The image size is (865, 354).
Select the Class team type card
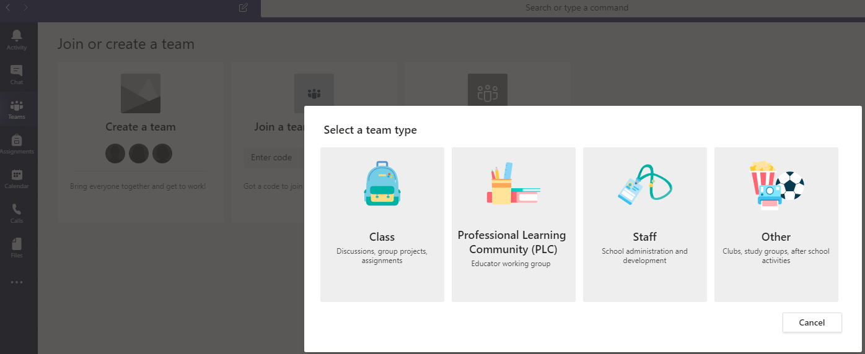click(x=382, y=225)
